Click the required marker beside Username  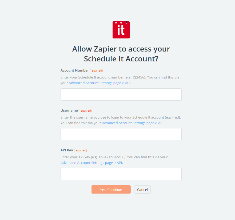[x=85, y=111]
